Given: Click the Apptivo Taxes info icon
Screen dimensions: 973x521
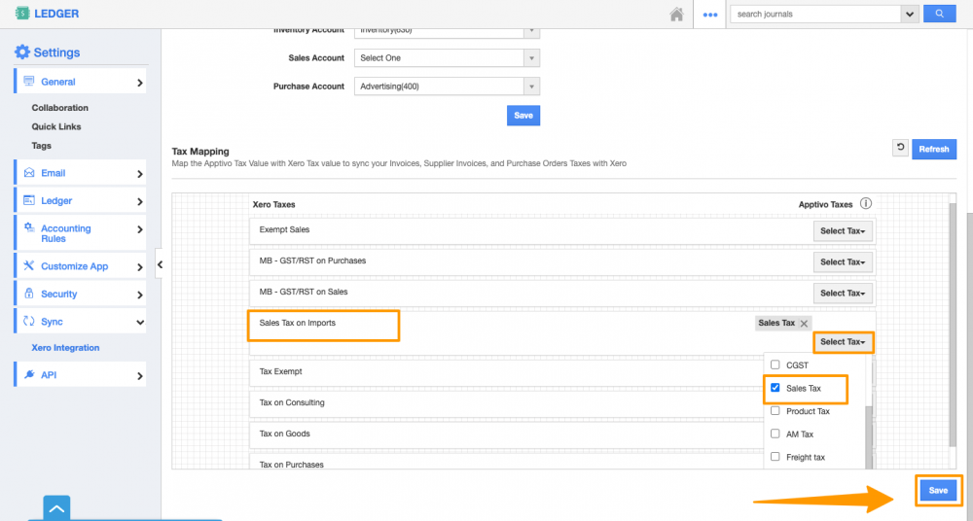Looking at the screenshot, I should point(865,204).
